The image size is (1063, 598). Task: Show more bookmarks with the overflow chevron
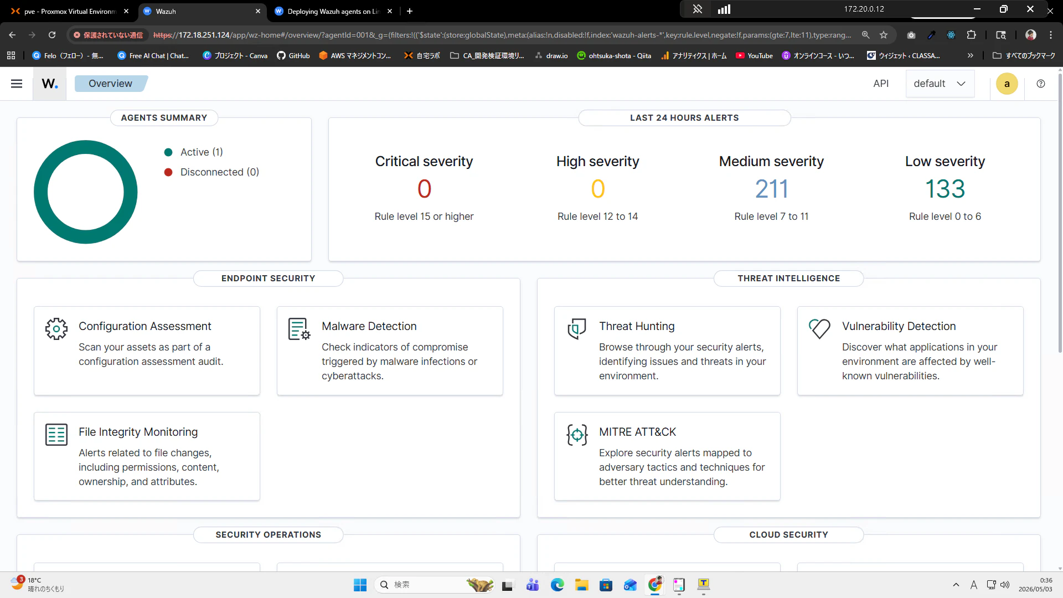[970, 55]
